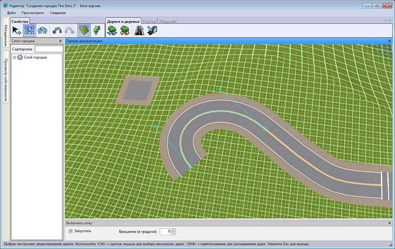Screen dimensions: 395x249
Task: Click the undo arrow icon
Action: pos(57,30)
